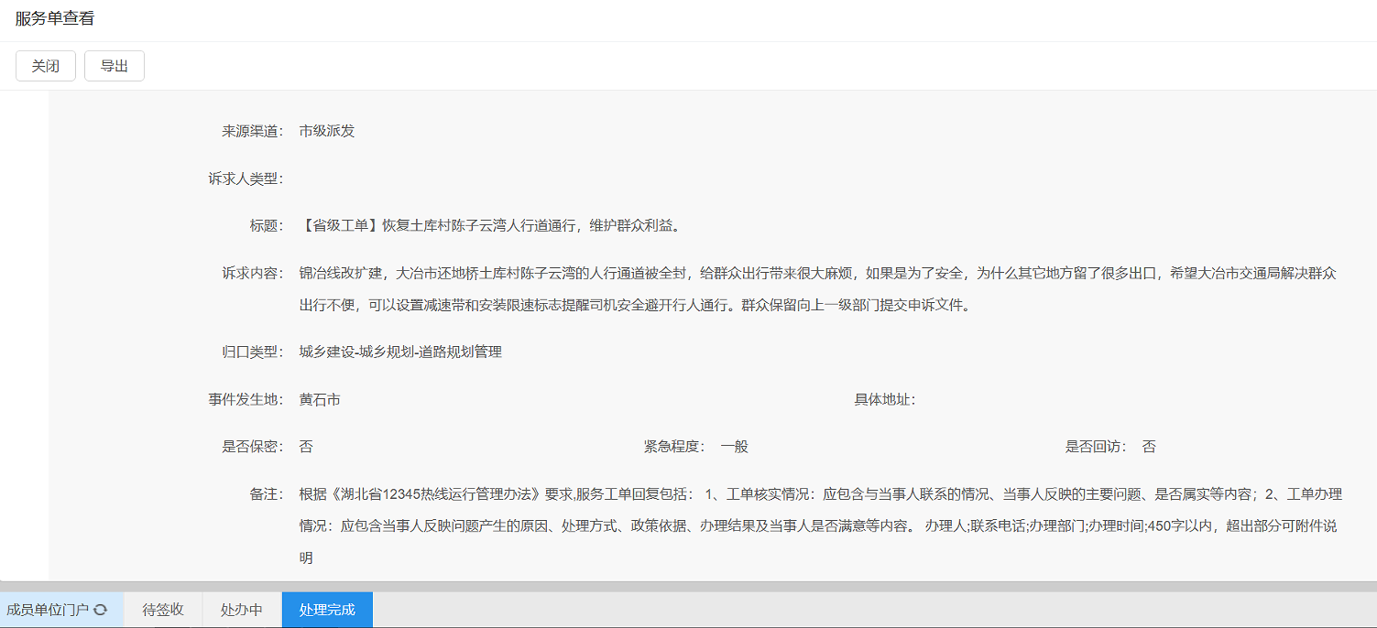Select the 处办中 tab
This screenshot has height=628, width=1377.
(242, 610)
